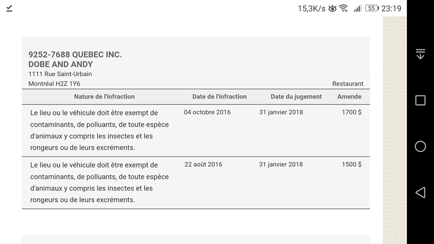
Task: Click the 1111 Rue Saint-Urbain address
Action: coord(60,74)
